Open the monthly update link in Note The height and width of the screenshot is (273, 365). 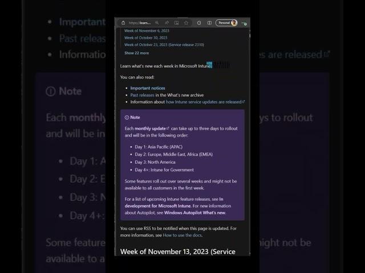152,129
